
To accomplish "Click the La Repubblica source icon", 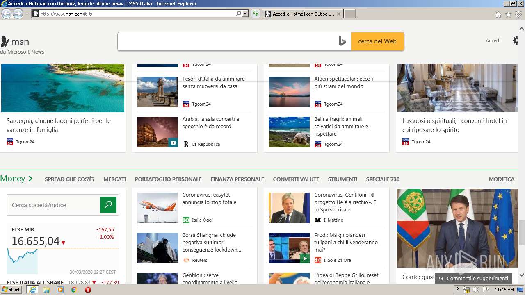I will [x=186, y=144].
